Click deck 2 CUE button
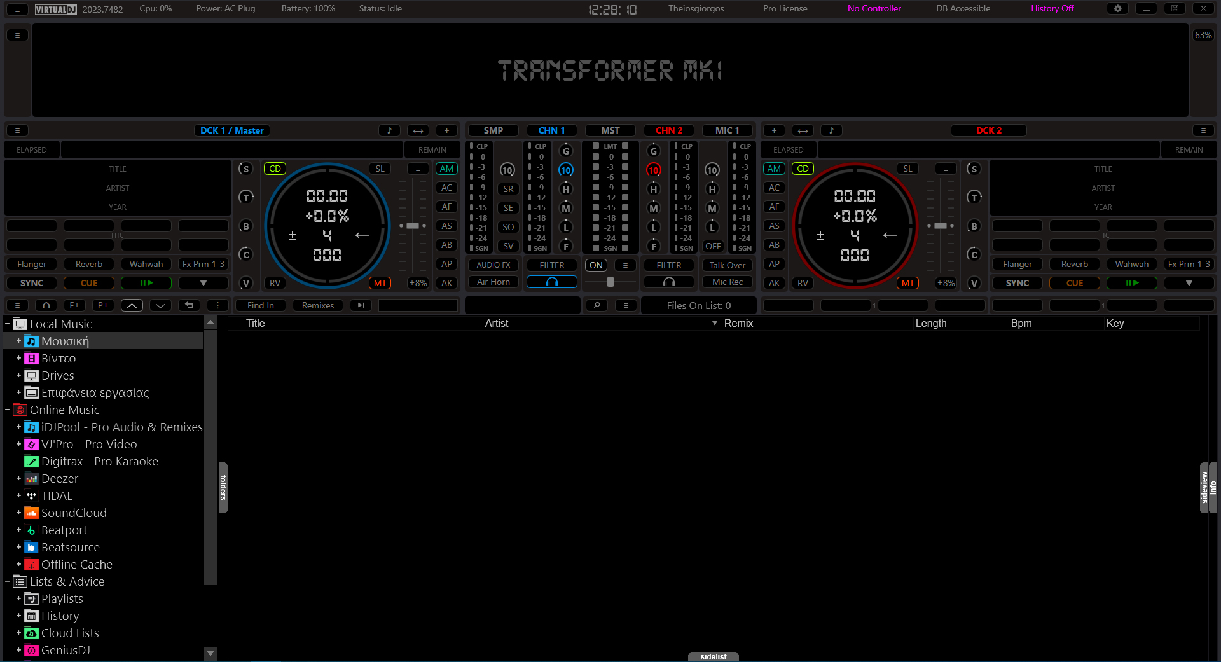 pos(1075,283)
